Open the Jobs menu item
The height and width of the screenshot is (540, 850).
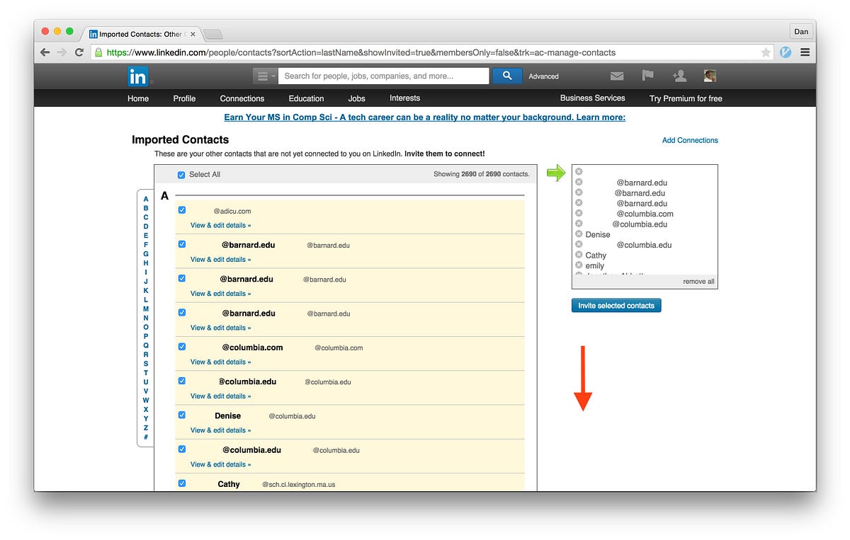(357, 98)
